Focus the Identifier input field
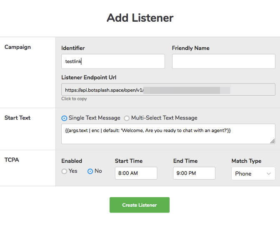The height and width of the screenshot is (228, 280). point(112,61)
